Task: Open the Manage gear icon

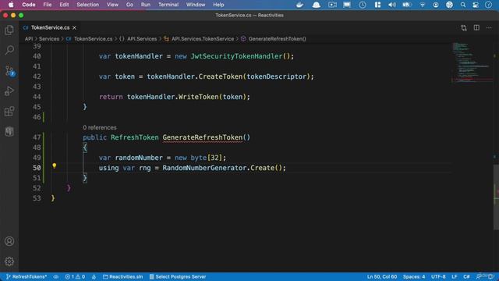Action: pyautogui.click(x=9, y=261)
